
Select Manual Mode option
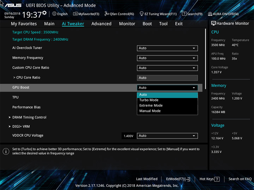(x=167, y=111)
